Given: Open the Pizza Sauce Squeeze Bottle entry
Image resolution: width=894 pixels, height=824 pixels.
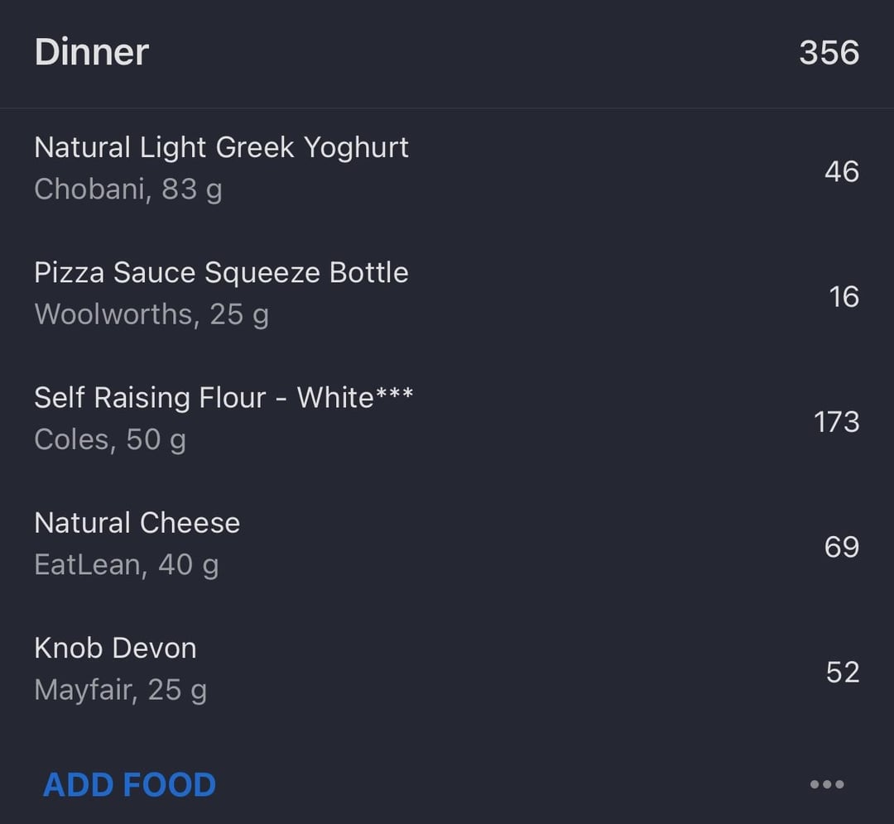Looking at the screenshot, I should 447,295.
